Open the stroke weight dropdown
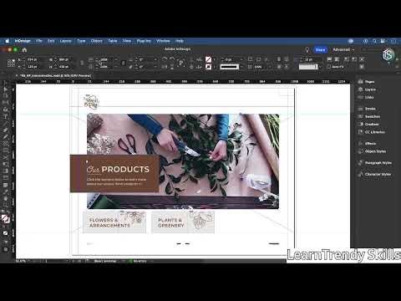The height and width of the screenshot is (301, 401). point(241,59)
